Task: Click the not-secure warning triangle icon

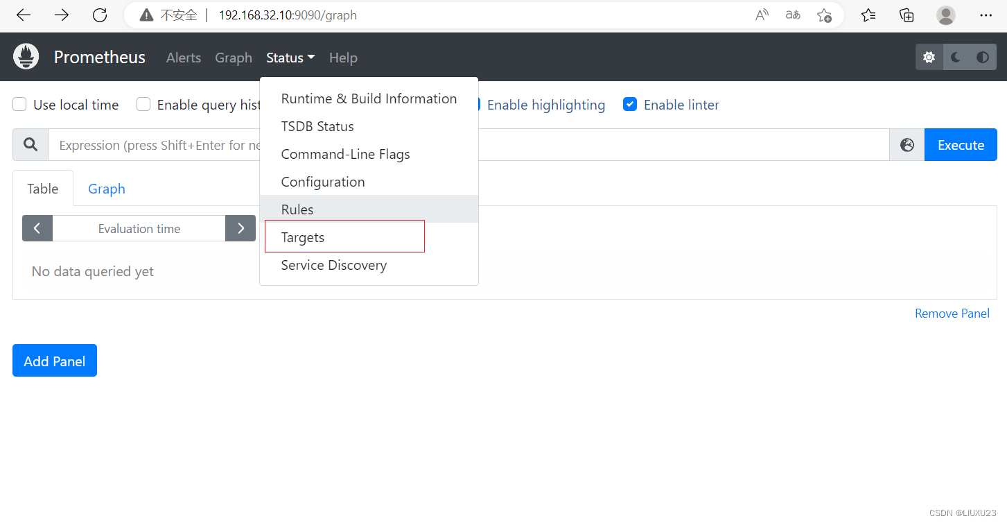Action: click(146, 15)
